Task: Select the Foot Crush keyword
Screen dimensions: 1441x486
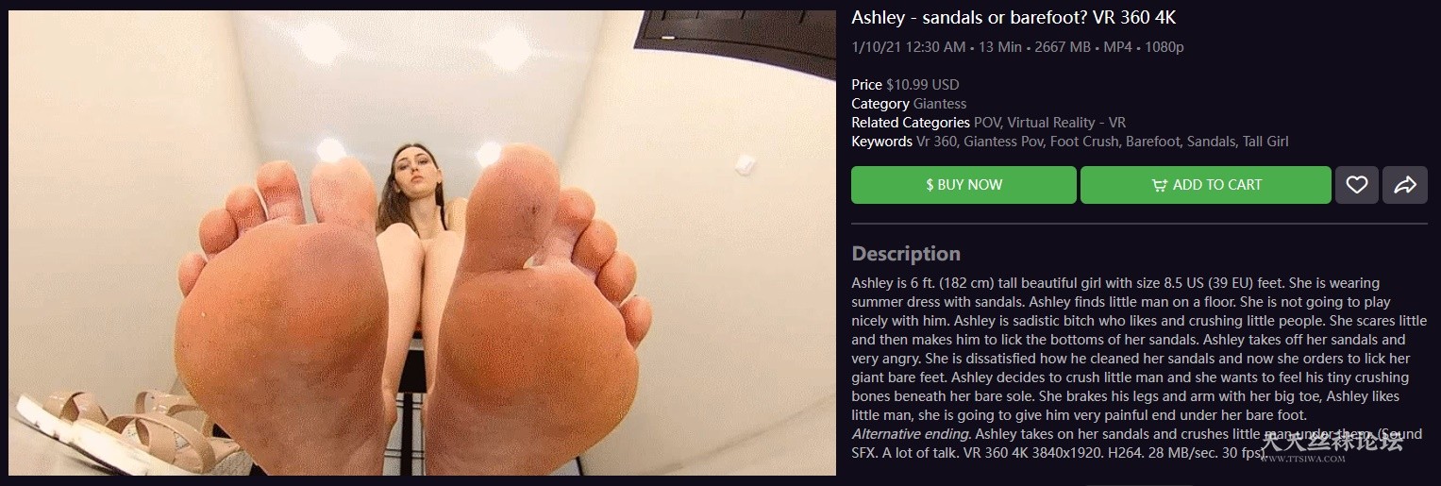Action: point(1083,142)
